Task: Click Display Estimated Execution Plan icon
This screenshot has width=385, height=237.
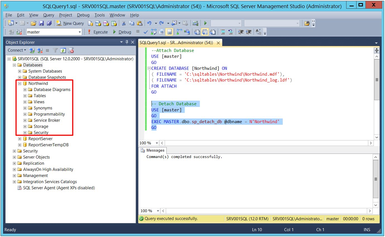Action: click(154, 32)
